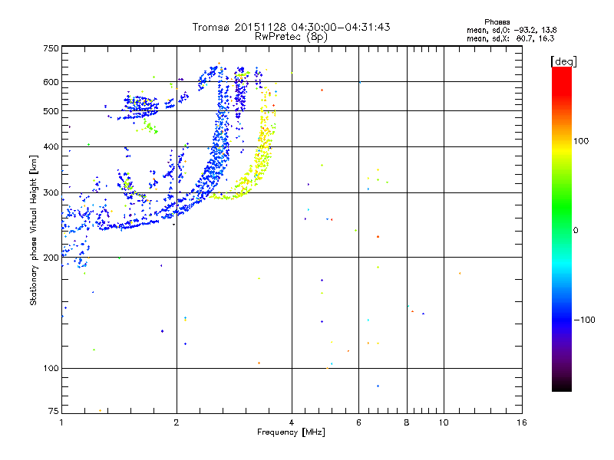The height and width of the screenshot is (460, 614).
Task: Click the '6' x-axis frequency label
Action: click(358, 422)
